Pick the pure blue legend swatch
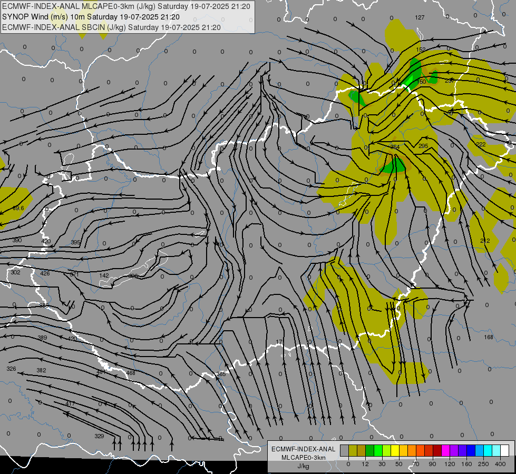 [471, 450]
